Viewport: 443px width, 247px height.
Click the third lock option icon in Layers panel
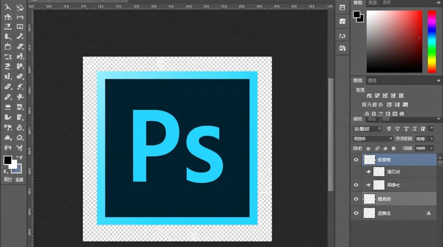pos(385,149)
